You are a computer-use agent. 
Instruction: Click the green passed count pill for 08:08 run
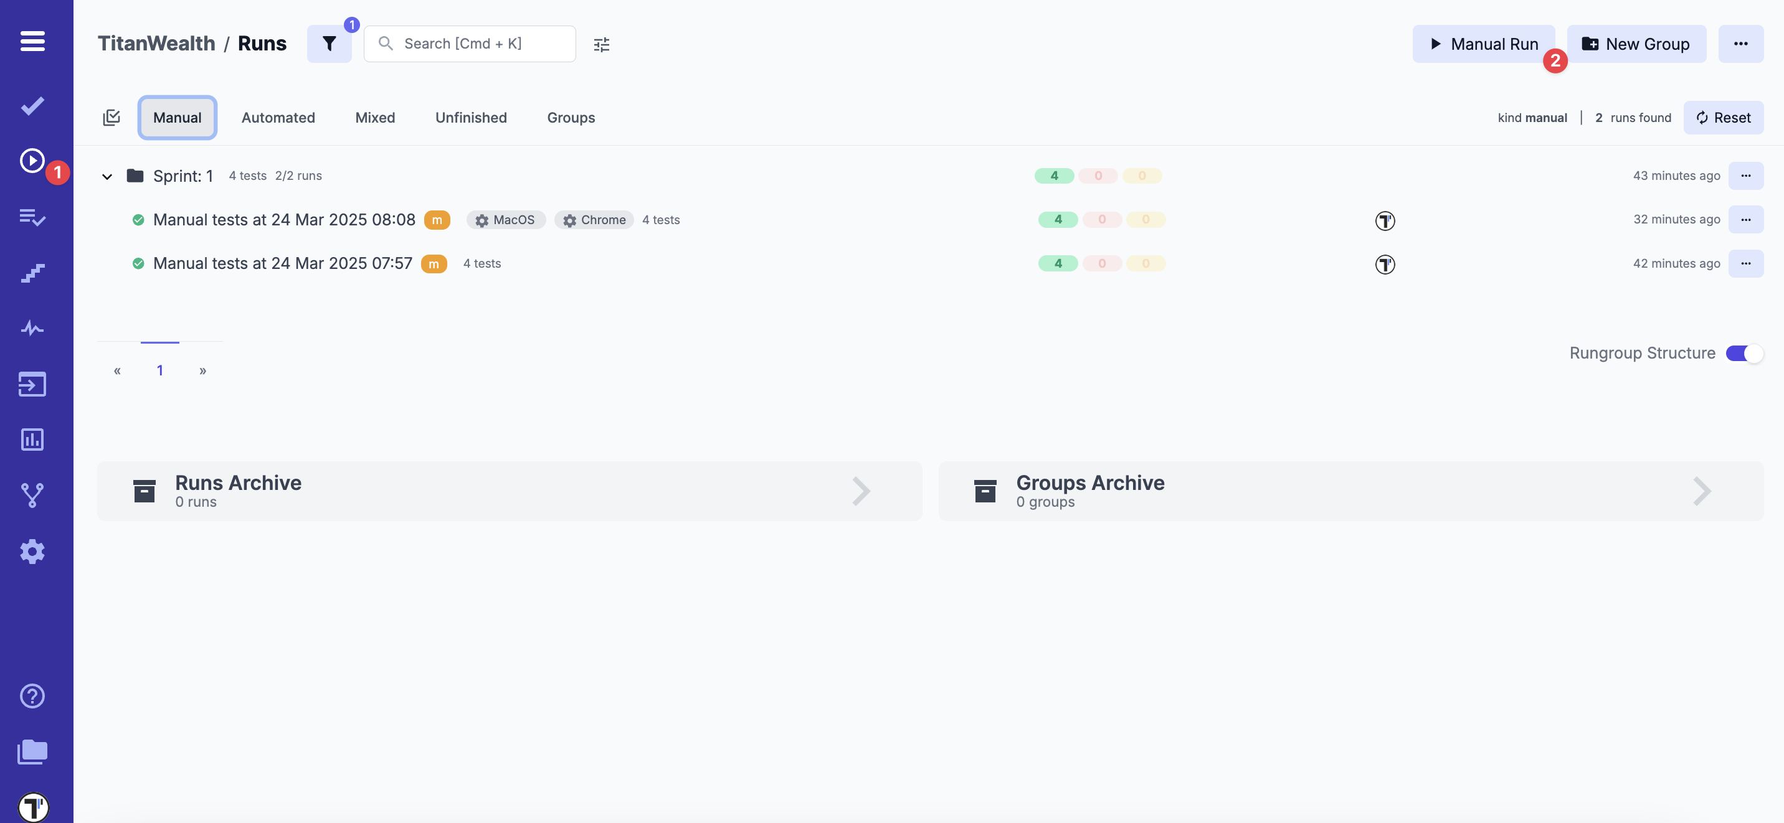point(1057,219)
